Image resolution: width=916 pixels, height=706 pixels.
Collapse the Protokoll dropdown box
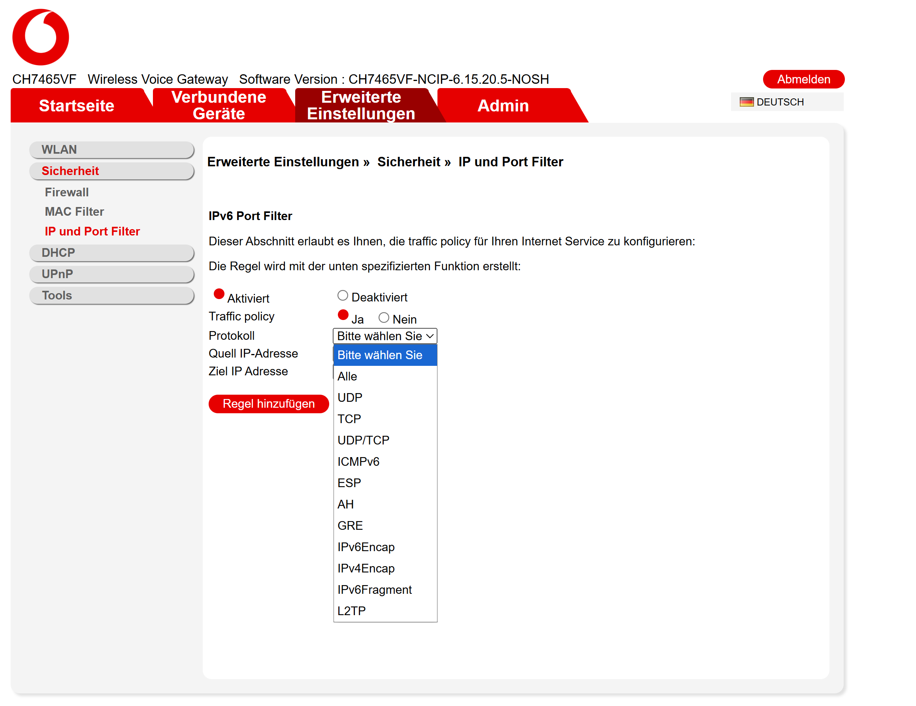pos(384,336)
